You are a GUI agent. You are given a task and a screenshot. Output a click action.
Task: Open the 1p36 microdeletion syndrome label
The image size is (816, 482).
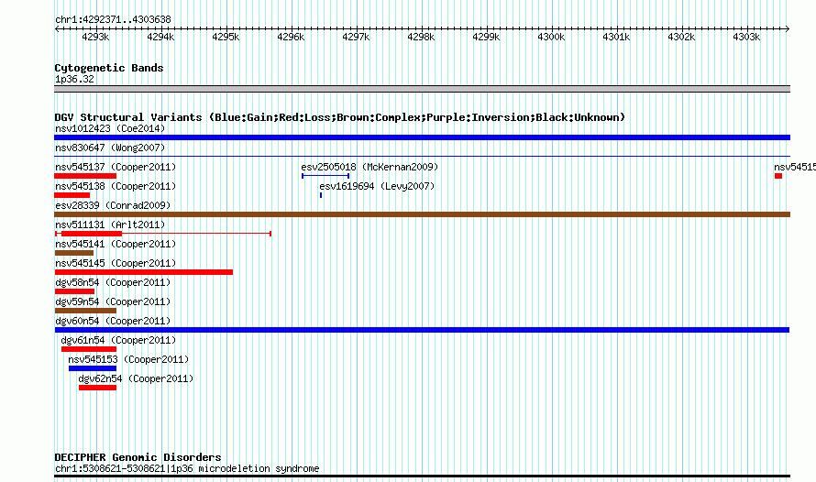coord(187,468)
